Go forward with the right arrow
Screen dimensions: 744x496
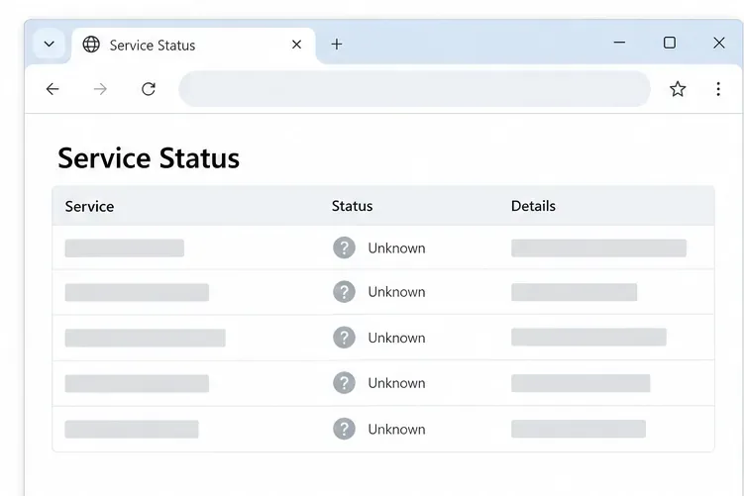[100, 89]
